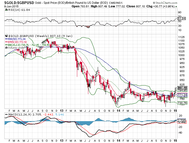Click the 90 level on the RSI scale
The height and width of the screenshot is (143, 189).
tap(180, 12)
